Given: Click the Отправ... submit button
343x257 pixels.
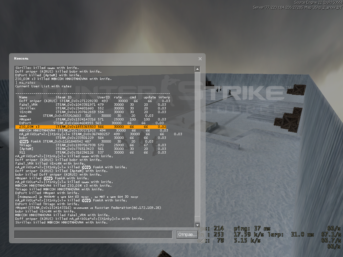Looking at the screenshot, I should [x=187, y=235].
